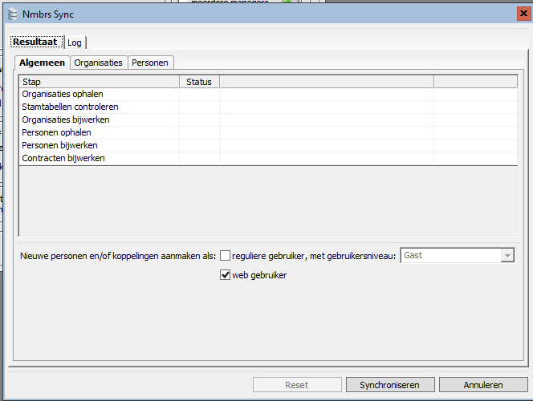Select the Organisaties bijwerken row
The width and height of the screenshot is (533, 401).
(269, 119)
